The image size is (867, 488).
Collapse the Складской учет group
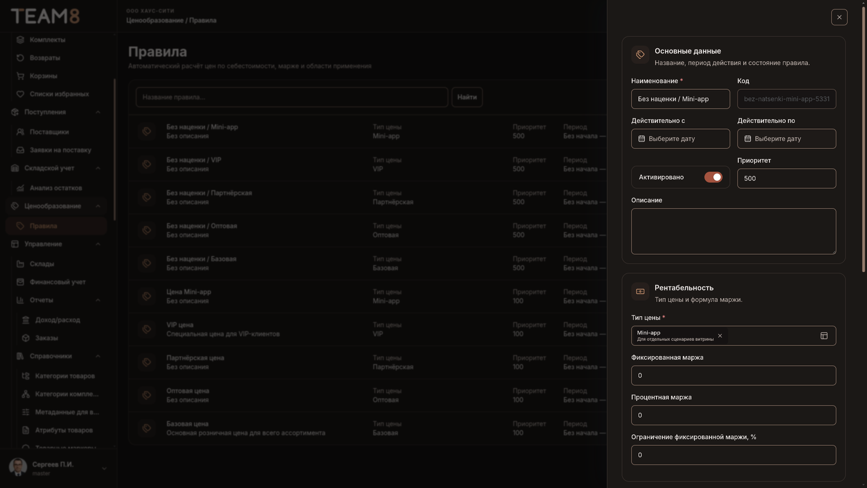(98, 168)
